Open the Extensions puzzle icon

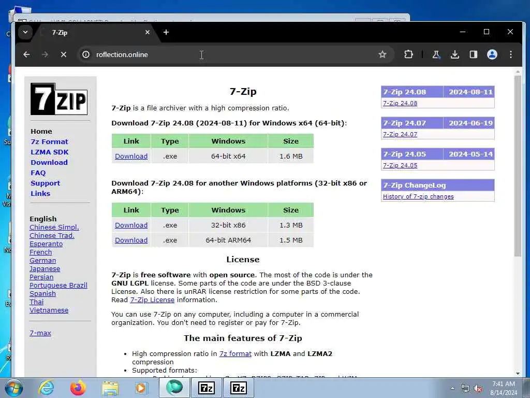pyautogui.click(x=409, y=54)
